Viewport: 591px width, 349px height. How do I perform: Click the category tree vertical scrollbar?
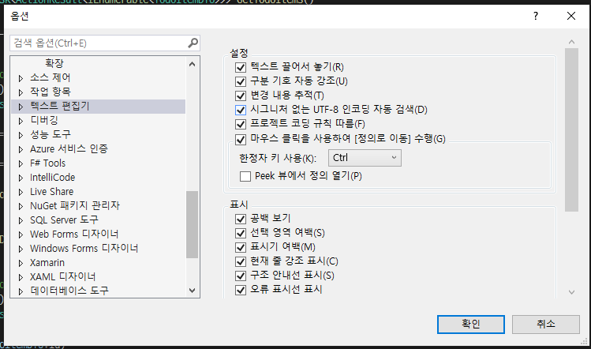click(x=193, y=225)
